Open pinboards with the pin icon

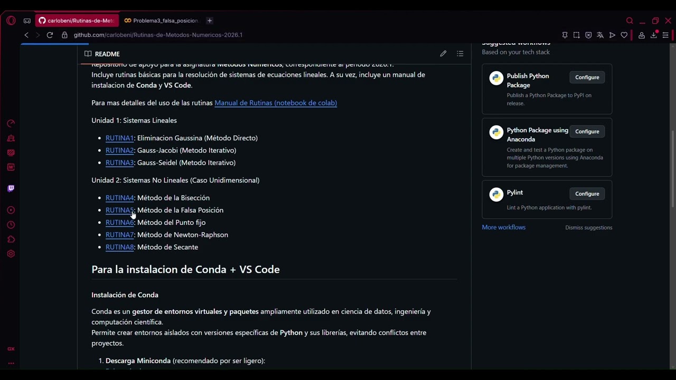tap(565, 35)
